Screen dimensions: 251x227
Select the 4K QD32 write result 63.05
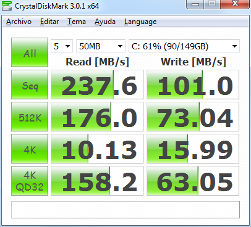click(x=193, y=181)
